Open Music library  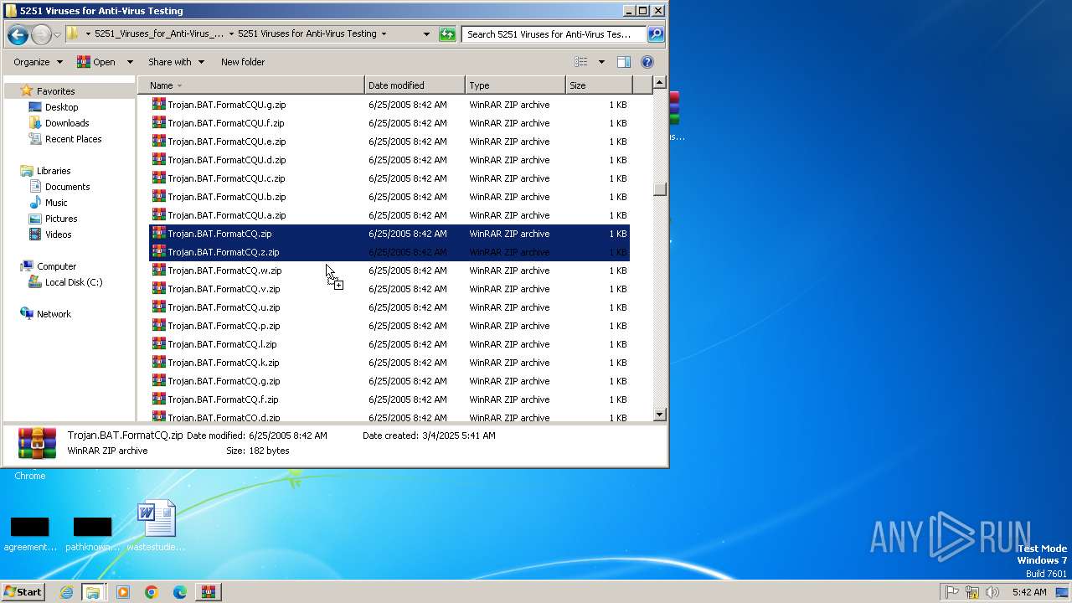(56, 203)
